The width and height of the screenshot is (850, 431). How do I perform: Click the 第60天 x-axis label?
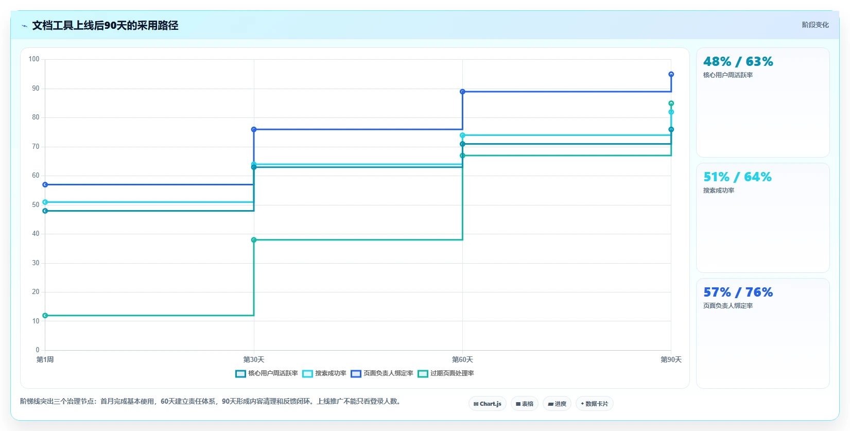[x=462, y=359]
